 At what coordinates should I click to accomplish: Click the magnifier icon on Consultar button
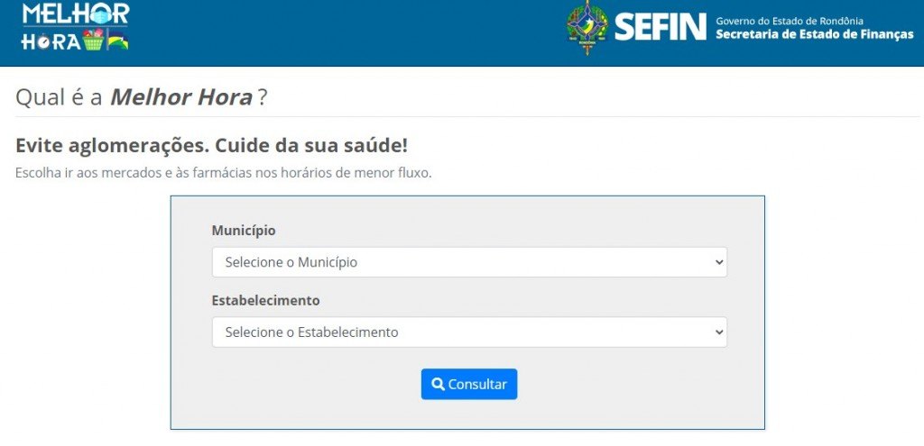click(x=438, y=384)
